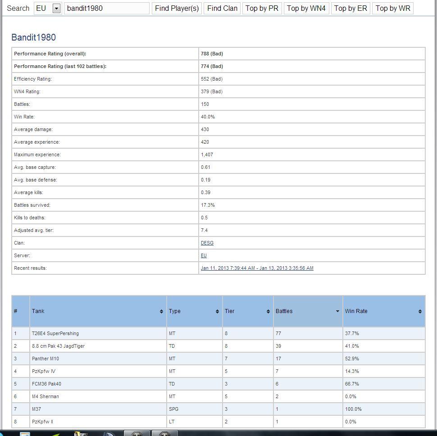The image size is (437, 436).
Task: Select the M37 tank cell
Action: (x=98, y=409)
